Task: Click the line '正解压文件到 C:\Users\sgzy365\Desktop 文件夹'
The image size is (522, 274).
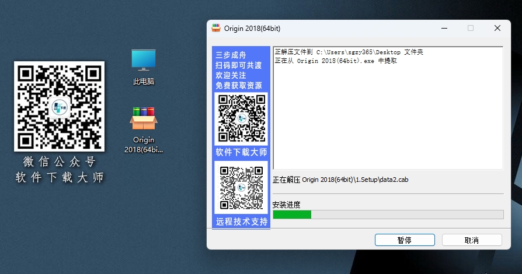Action: (349, 52)
